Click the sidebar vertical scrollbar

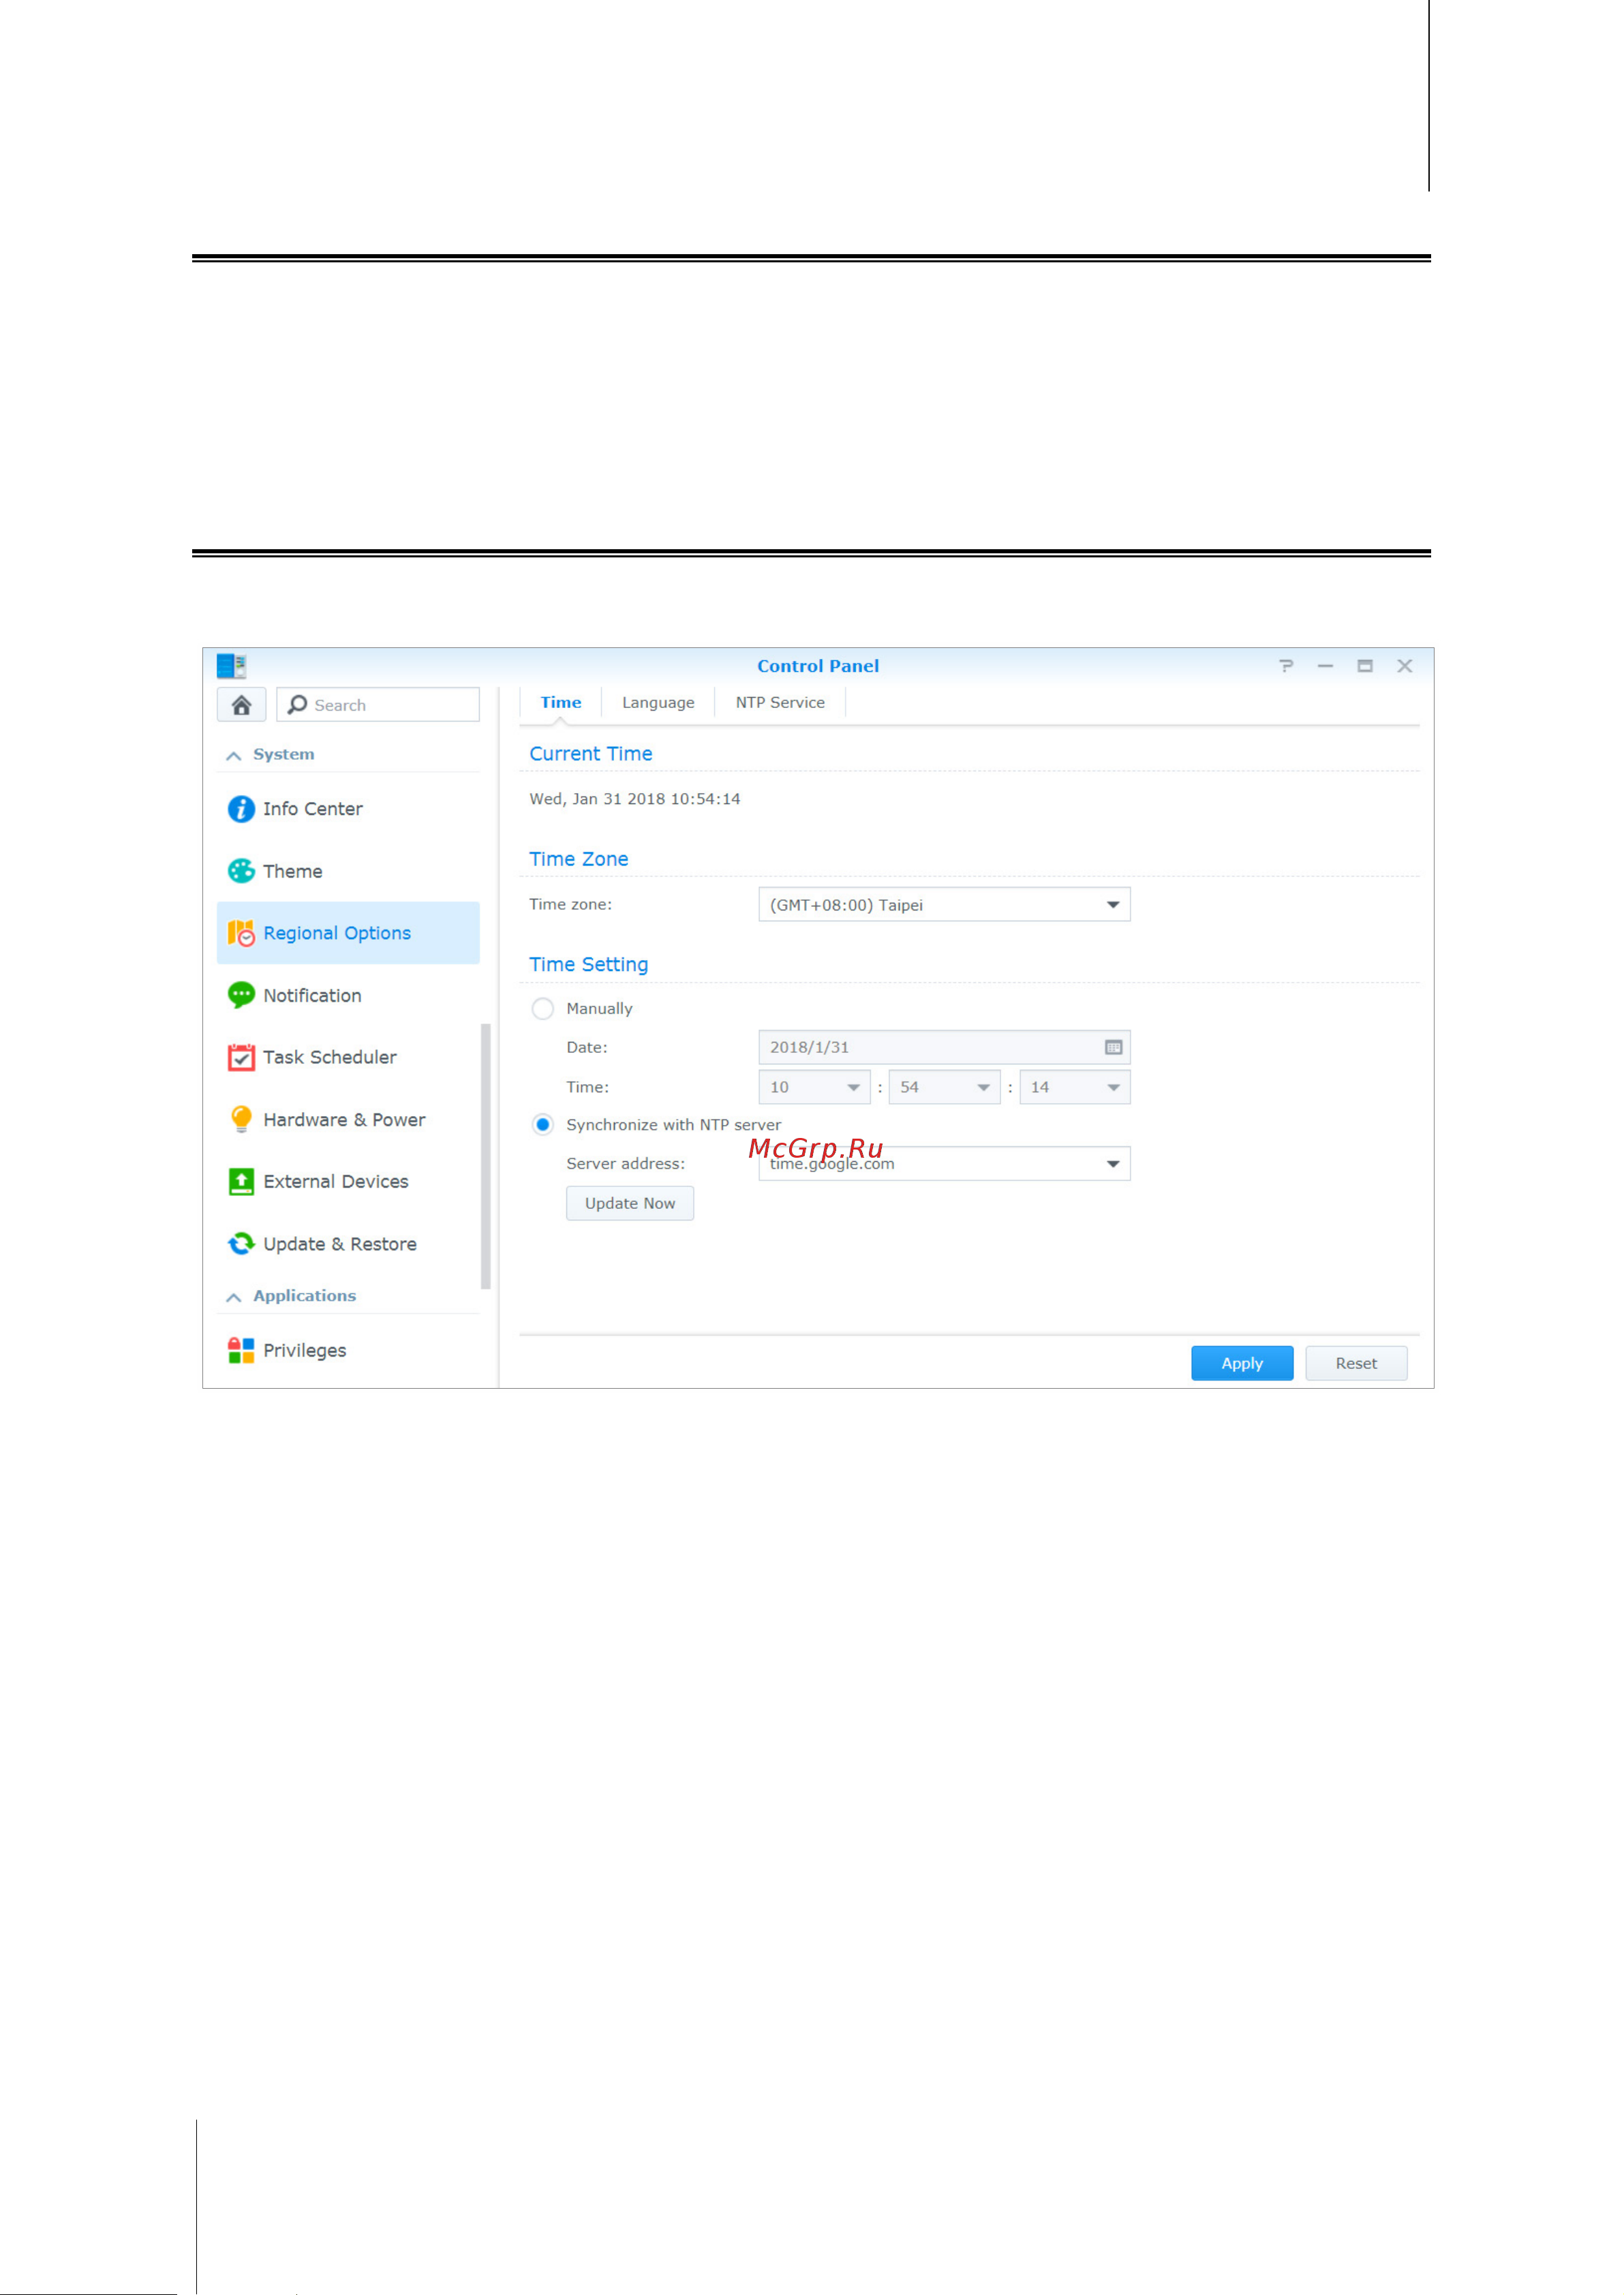click(x=486, y=1156)
